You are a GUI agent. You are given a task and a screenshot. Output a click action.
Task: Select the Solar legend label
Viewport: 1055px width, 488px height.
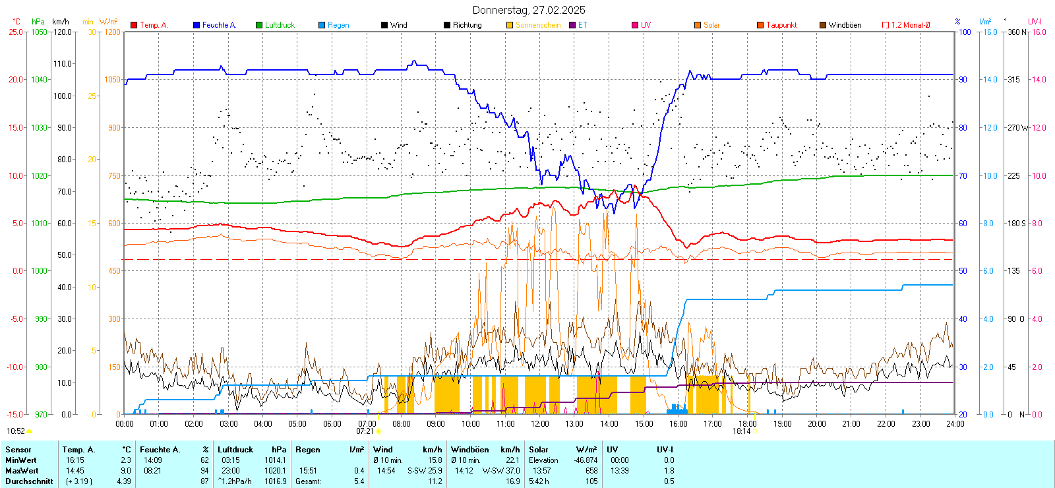point(711,25)
